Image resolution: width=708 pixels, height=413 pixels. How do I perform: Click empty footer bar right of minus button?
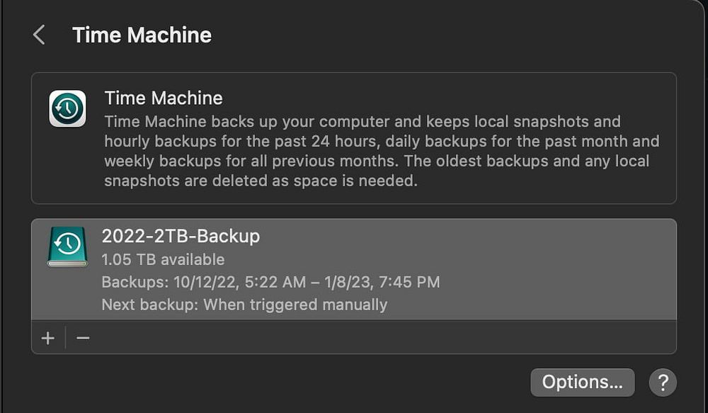tap(382, 338)
